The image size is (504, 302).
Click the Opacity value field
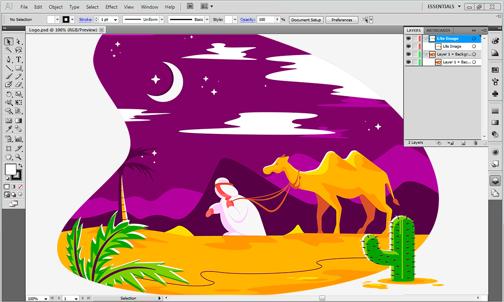click(266, 19)
